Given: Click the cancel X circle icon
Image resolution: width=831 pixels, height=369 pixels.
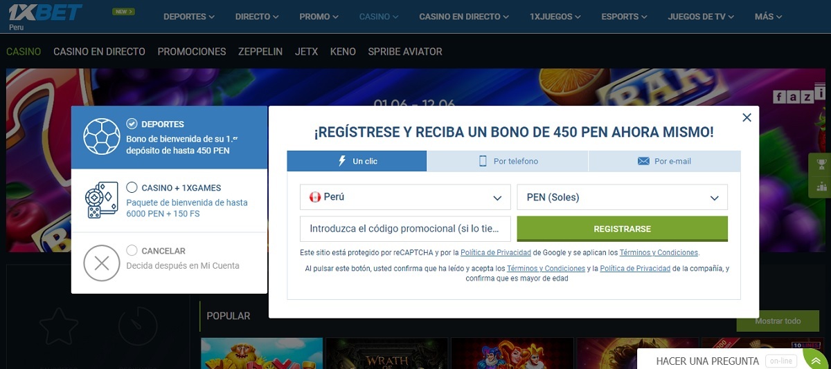Looking at the screenshot, I should click(102, 263).
